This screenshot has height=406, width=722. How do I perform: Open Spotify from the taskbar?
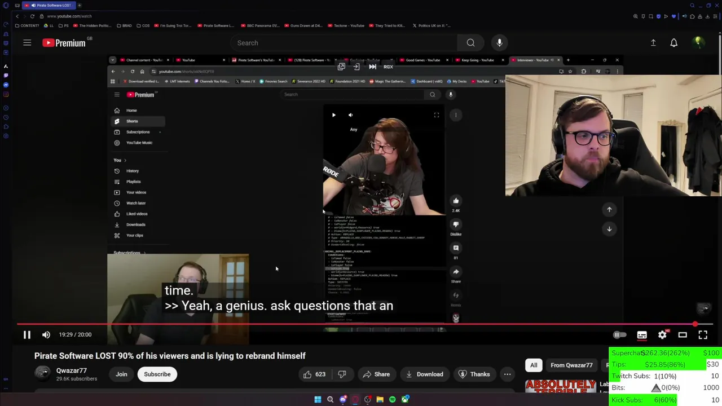click(392, 399)
